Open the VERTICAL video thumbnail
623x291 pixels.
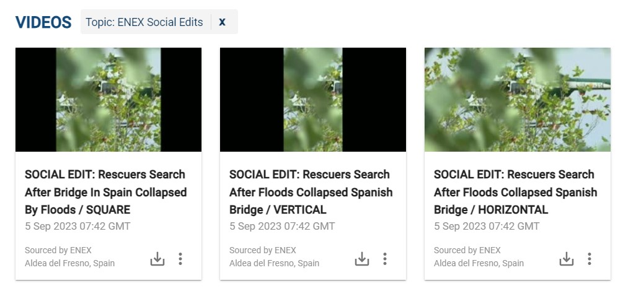click(313, 100)
